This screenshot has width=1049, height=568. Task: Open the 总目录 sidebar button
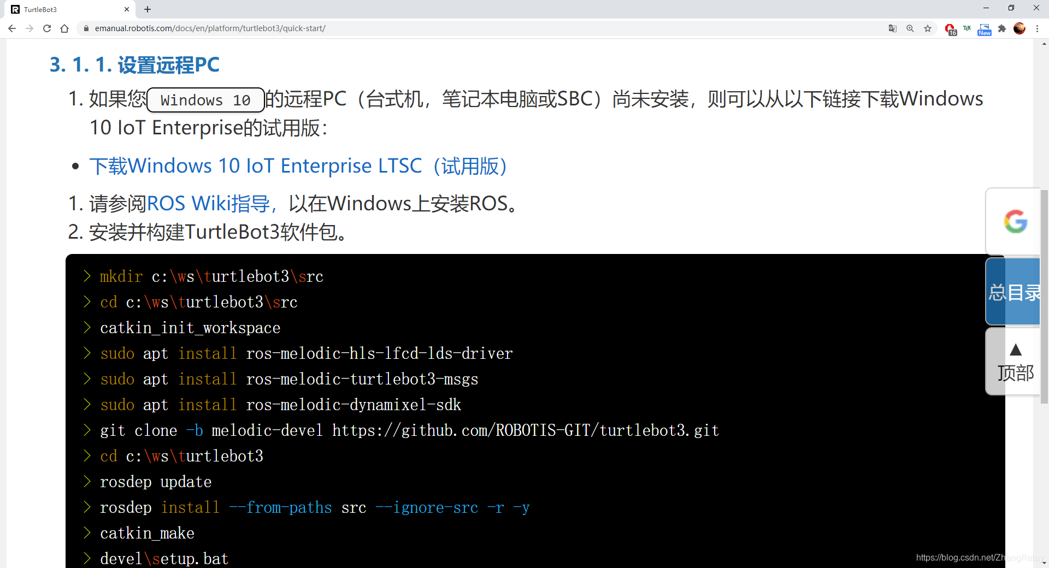[x=1013, y=292]
